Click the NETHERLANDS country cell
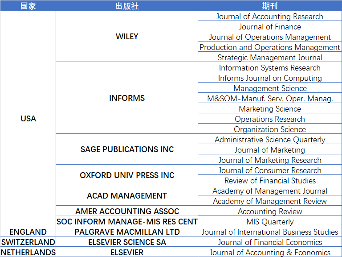 [28, 252]
